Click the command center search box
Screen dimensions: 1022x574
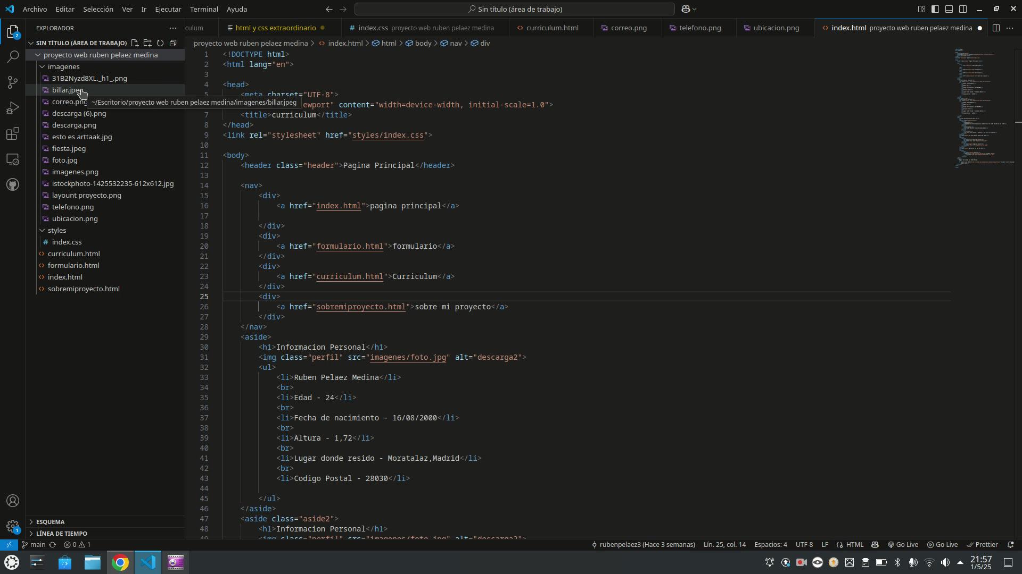coord(515,9)
